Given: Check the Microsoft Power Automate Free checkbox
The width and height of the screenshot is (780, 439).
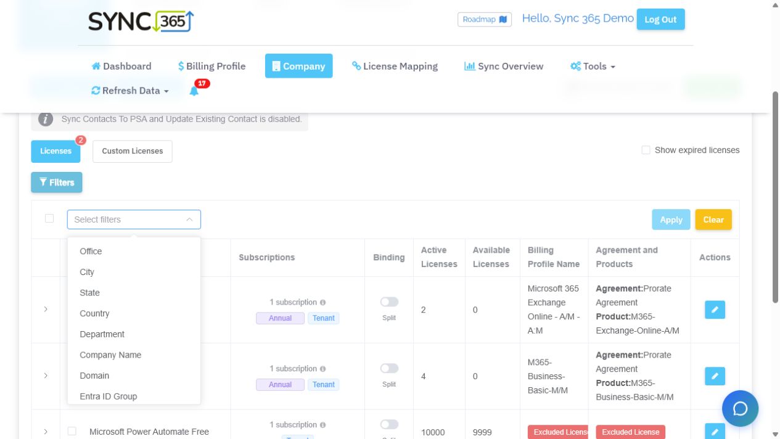Looking at the screenshot, I should pyautogui.click(x=72, y=431).
